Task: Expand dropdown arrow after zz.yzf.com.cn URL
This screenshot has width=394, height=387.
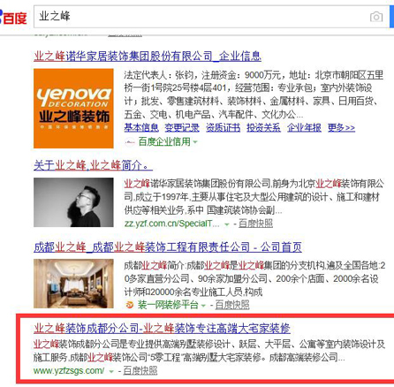Action: click(x=227, y=224)
